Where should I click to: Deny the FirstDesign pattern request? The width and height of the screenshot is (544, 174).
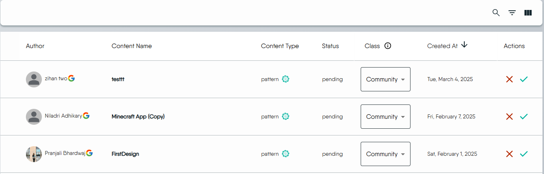(x=509, y=154)
